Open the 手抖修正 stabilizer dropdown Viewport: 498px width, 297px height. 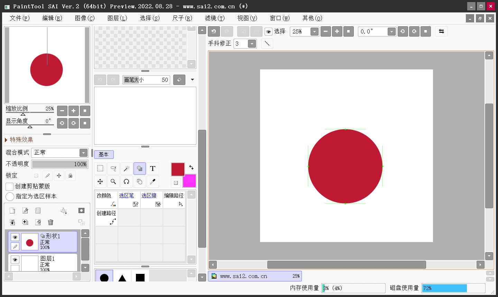(252, 44)
